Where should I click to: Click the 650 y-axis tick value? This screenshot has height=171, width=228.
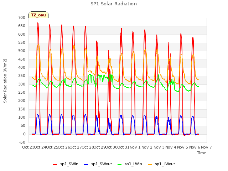click(x=22, y=26)
